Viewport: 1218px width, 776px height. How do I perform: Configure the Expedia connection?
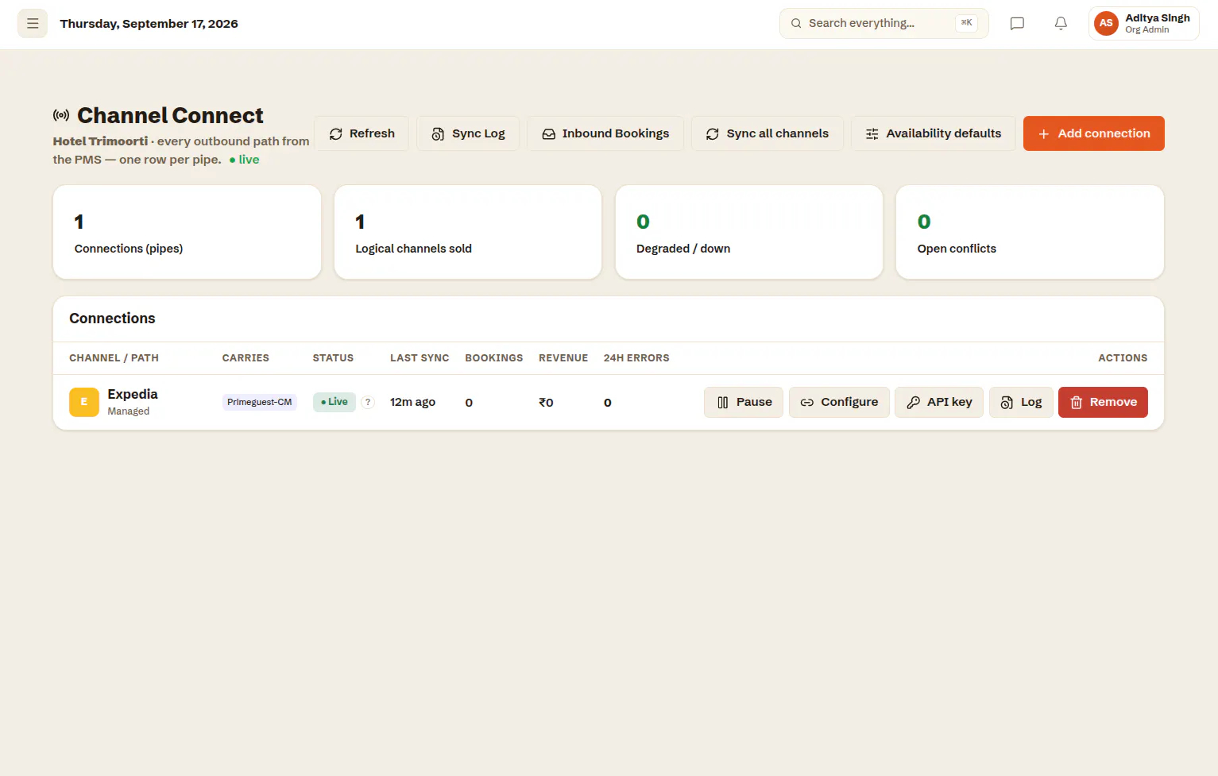pyautogui.click(x=839, y=402)
